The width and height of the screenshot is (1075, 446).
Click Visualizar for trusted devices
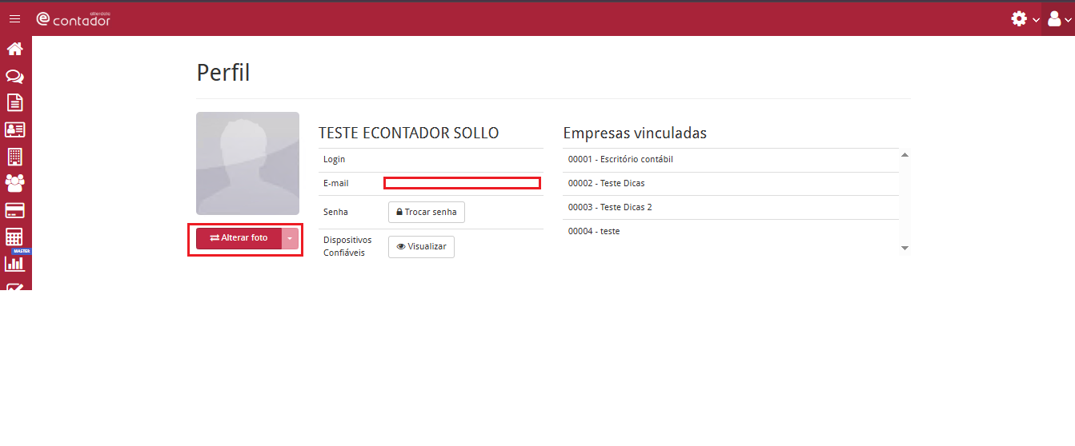click(422, 246)
